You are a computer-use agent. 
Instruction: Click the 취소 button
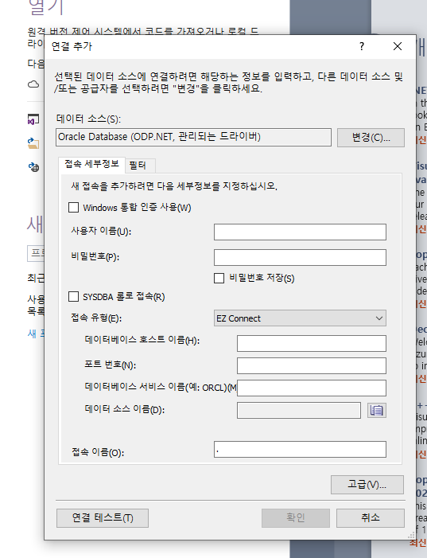[x=370, y=517]
